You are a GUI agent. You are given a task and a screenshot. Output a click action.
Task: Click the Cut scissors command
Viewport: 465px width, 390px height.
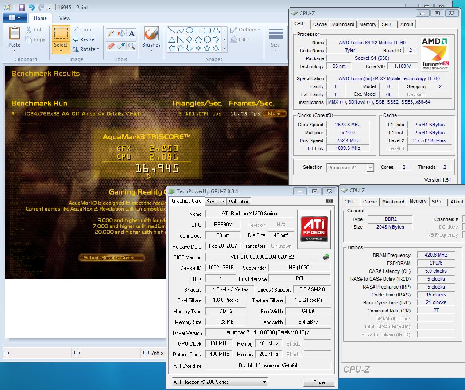tap(34, 30)
